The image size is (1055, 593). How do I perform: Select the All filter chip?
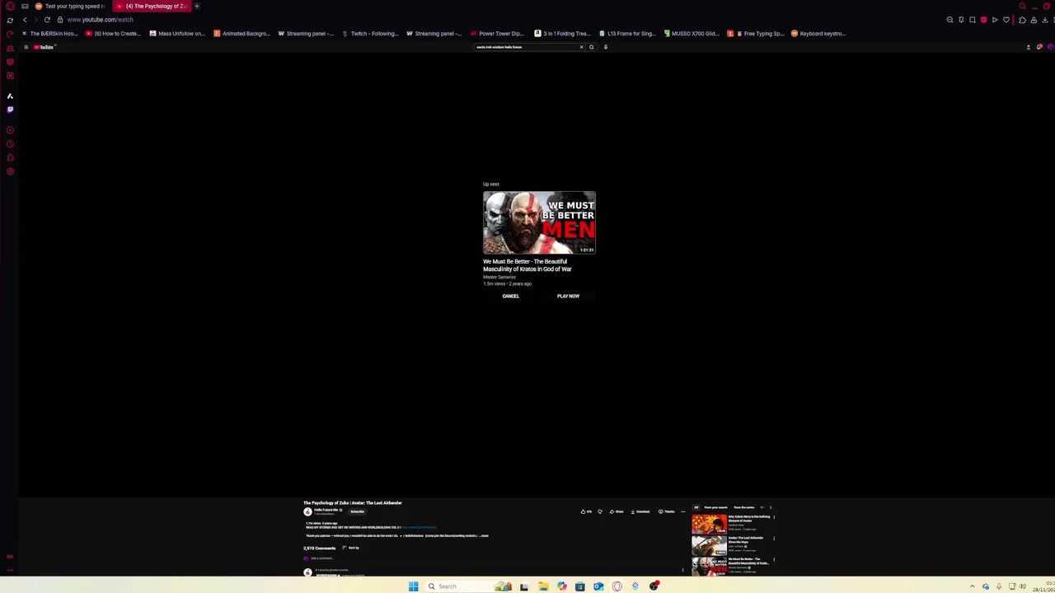[x=696, y=507]
